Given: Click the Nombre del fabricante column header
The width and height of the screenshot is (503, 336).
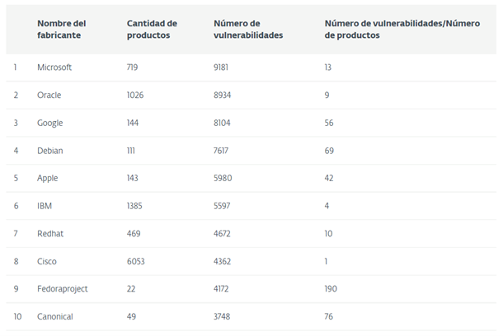Looking at the screenshot, I should click(62, 29).
